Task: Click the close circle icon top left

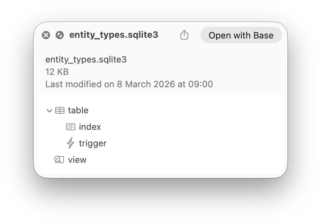Action: [46, 35]
